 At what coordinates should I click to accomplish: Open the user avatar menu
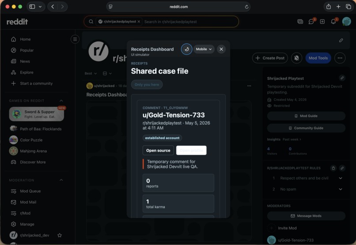point(346,22)
